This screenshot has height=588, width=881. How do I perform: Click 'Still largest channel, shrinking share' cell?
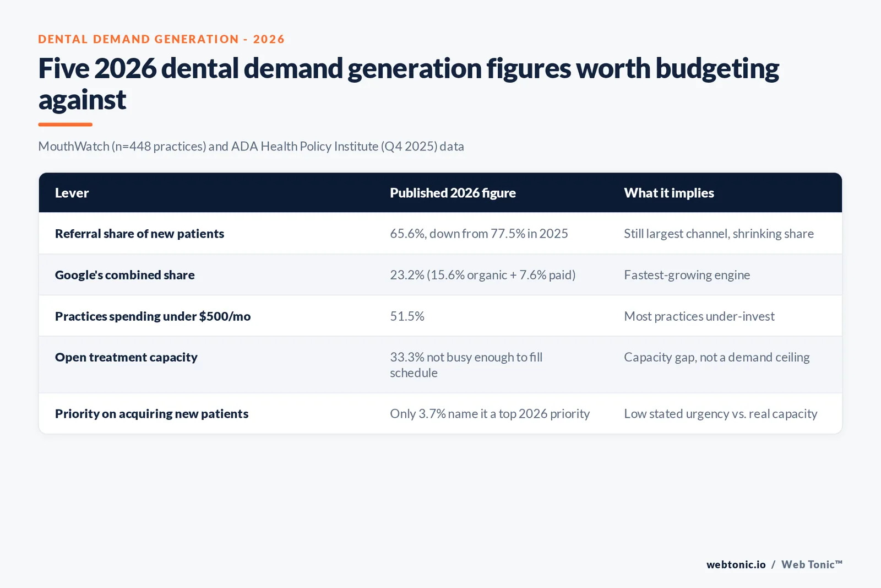click(719, 234)
